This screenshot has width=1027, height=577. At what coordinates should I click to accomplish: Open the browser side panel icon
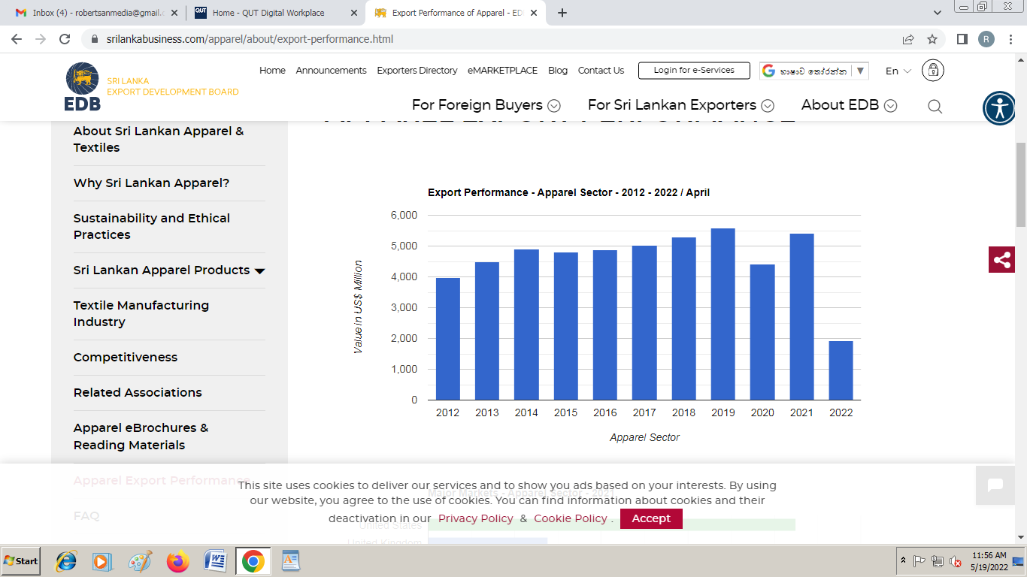click(962, 39)
